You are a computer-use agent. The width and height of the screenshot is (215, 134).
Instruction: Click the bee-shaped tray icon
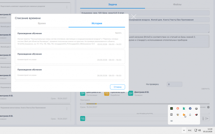pyautogui.click(x=178, y=114)
